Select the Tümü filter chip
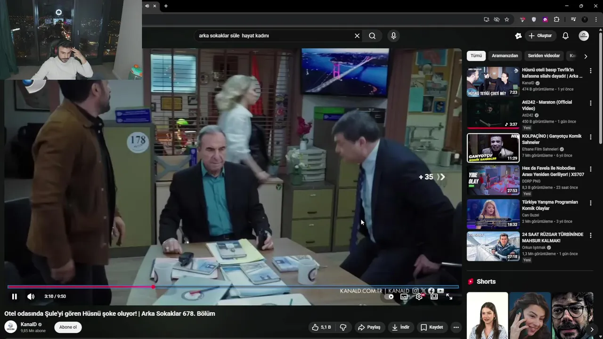 (x=476, y=56)
